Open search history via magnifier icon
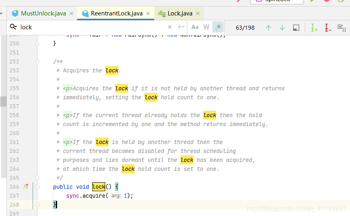 coord(13,27)
